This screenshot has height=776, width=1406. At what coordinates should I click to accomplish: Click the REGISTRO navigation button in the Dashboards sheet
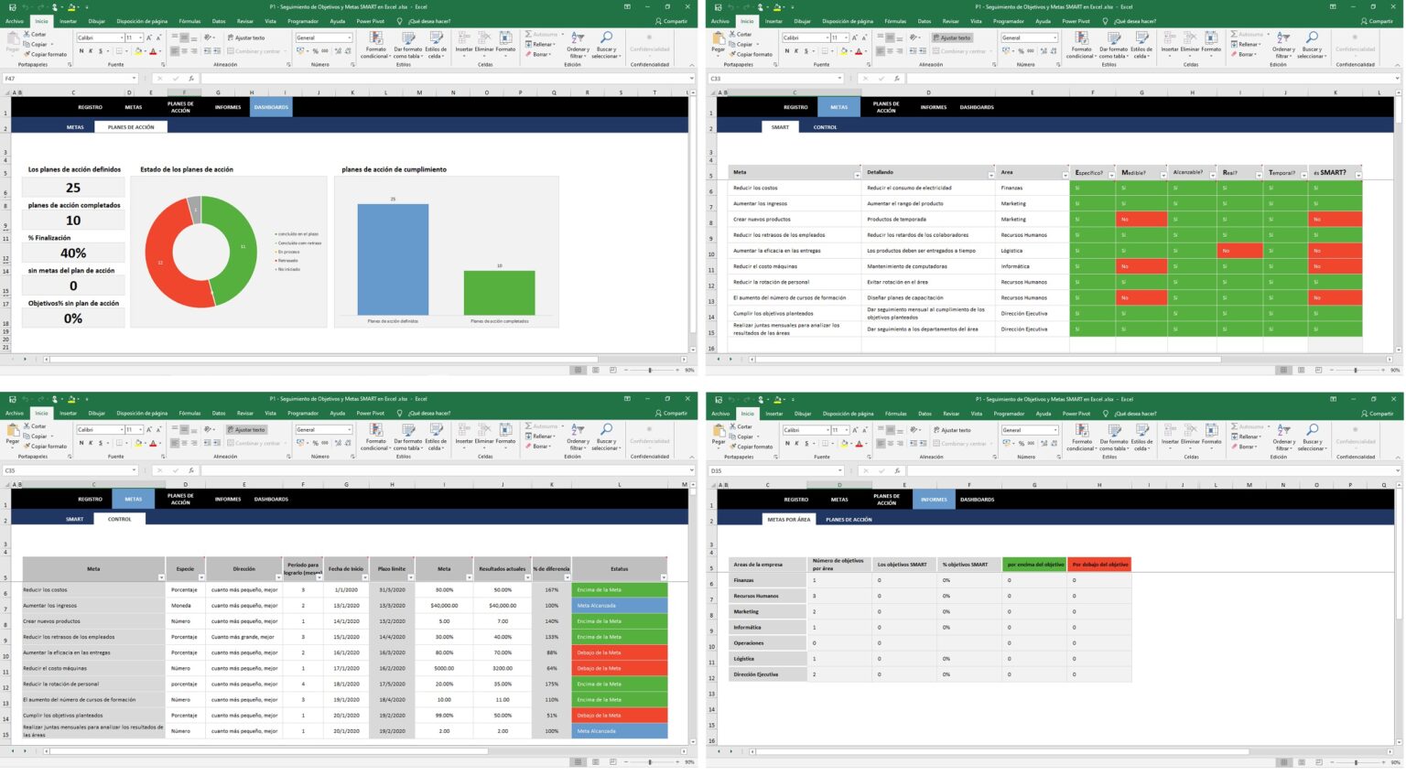(90, 107)
